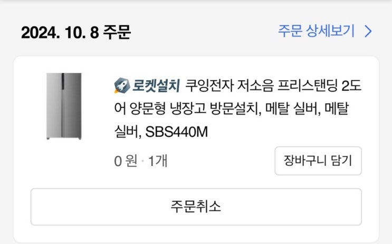
Task: Click the 주문 word in the date header
Action: 117,33
